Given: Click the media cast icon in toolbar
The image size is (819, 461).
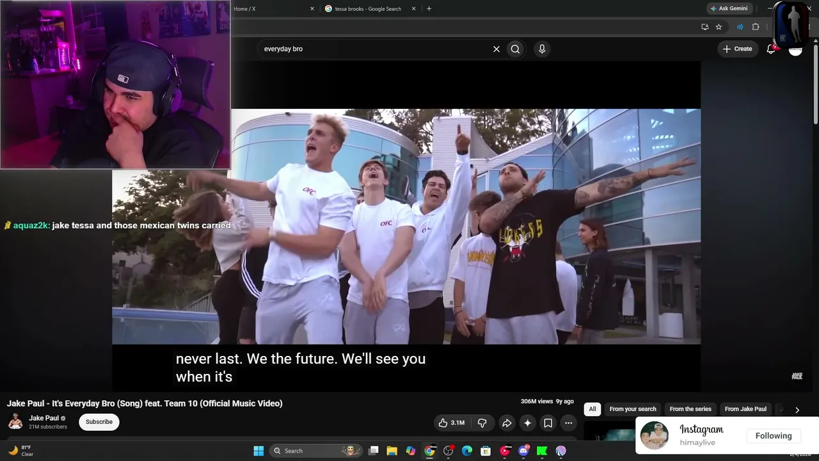Looking at the screenshot, I should (740, 27).
